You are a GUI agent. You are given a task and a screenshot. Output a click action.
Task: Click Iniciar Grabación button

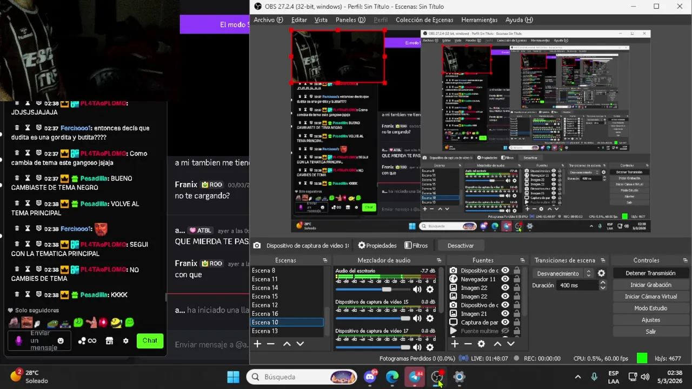click(650, 285)
